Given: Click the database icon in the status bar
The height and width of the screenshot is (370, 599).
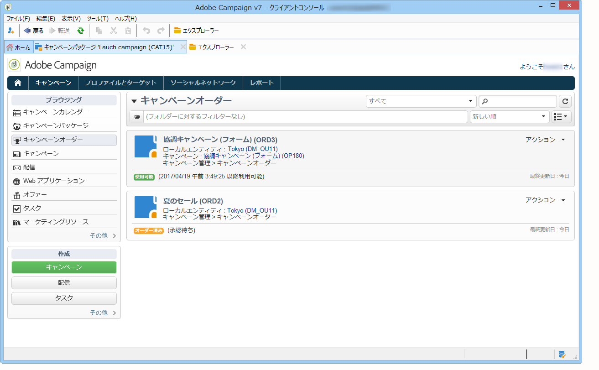Looking at the screenshot, I should pyautogui.click(x=562, y=354).
